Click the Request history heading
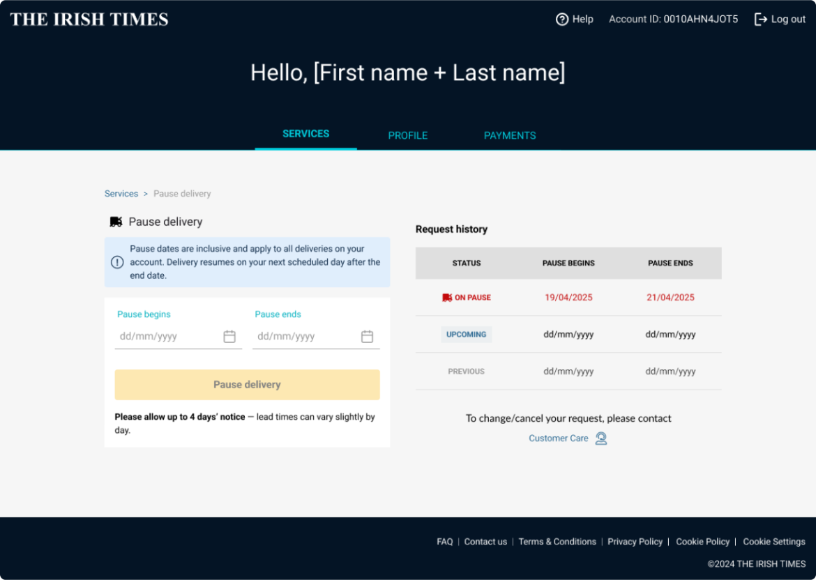This screenshot has width=816, height=580. click(x=452, y=229)
